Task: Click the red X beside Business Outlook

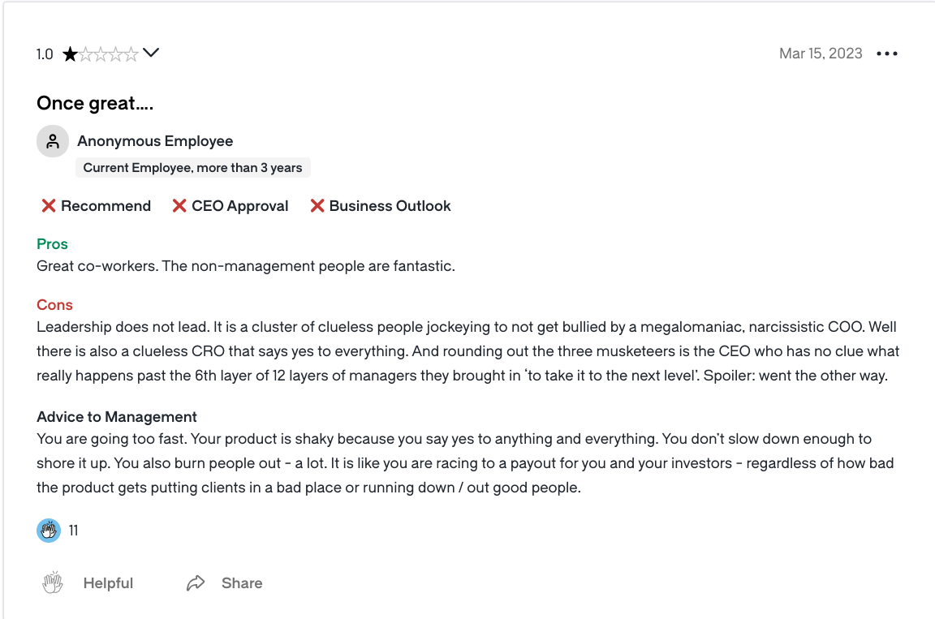Action: [x=317, y=206]
